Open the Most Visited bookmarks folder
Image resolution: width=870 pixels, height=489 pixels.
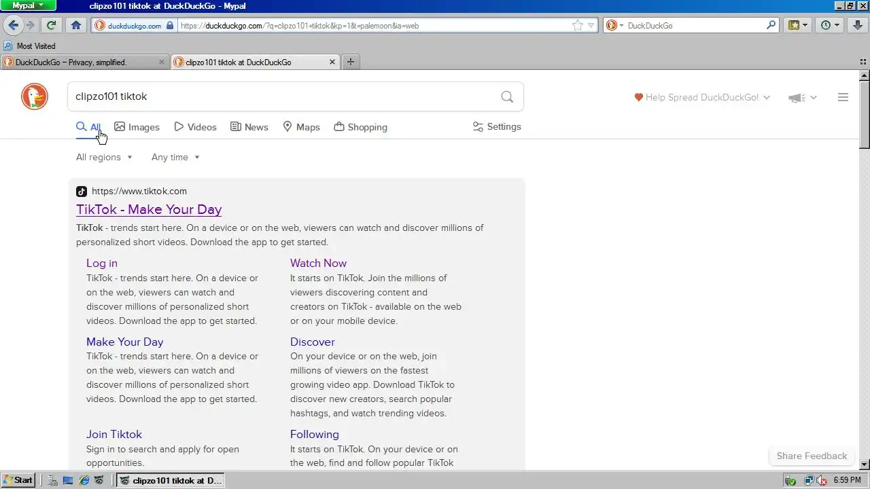29,46
